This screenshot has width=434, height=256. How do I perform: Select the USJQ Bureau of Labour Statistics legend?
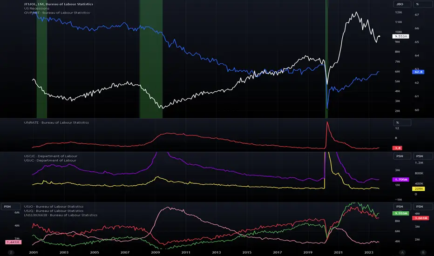click(54, 210)
